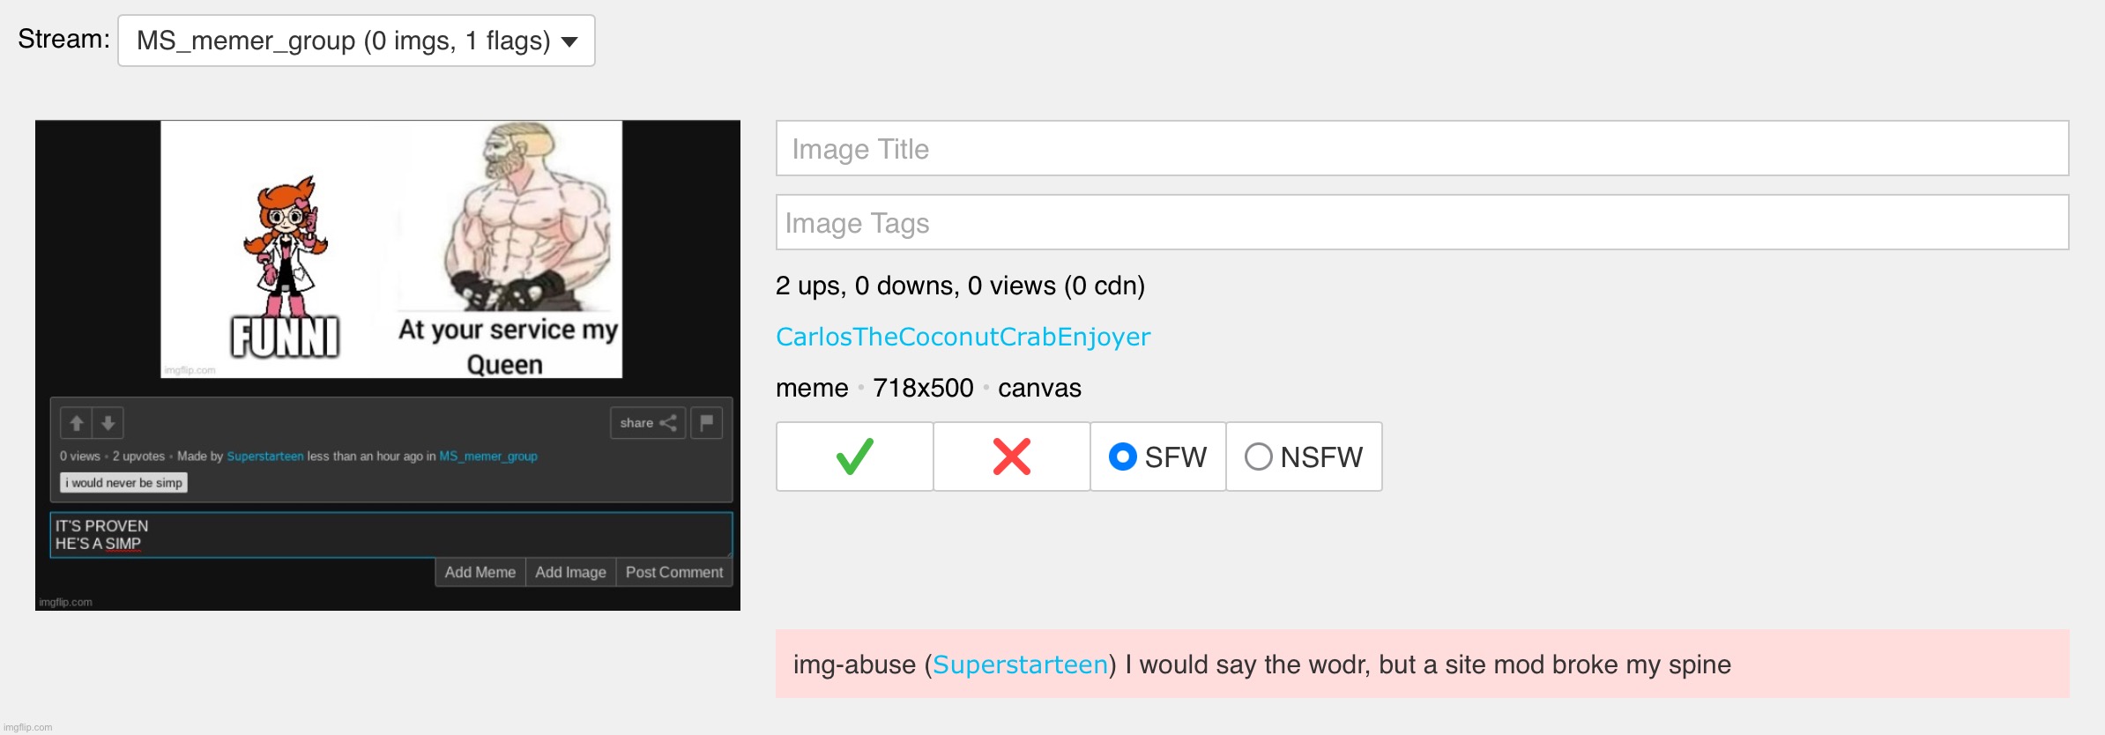
Task: Click the Image Title input field
Action: 1421,149
